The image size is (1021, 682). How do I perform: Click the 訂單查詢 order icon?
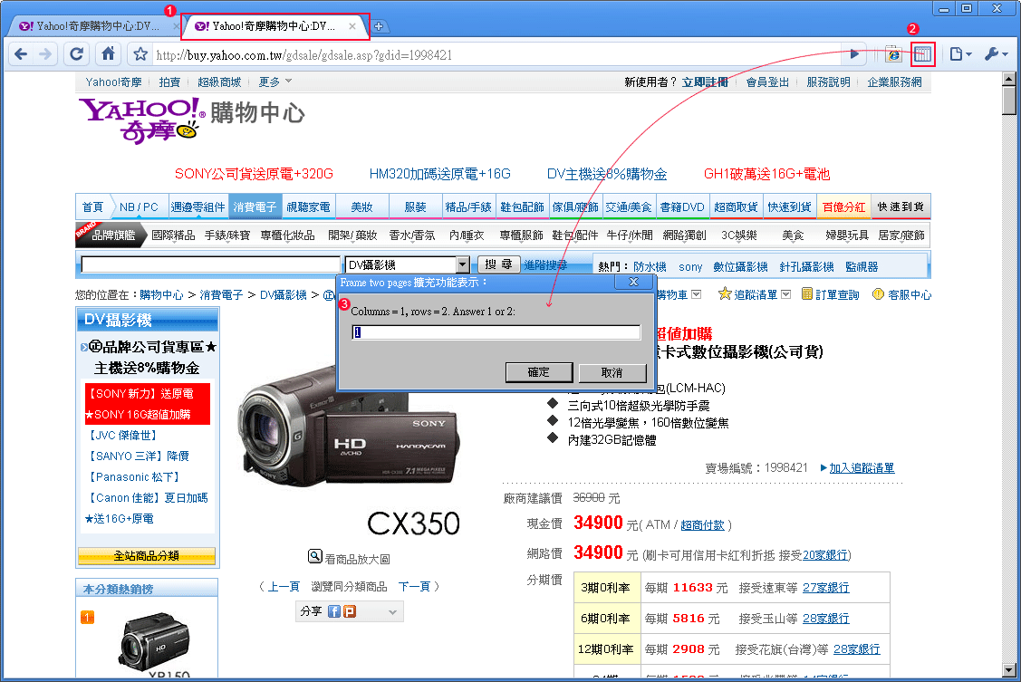[x=807, y=294]
